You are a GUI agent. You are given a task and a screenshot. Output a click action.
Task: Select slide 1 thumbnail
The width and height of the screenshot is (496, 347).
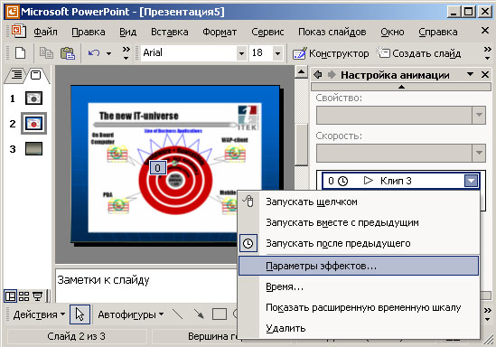(x=33, y=98)
